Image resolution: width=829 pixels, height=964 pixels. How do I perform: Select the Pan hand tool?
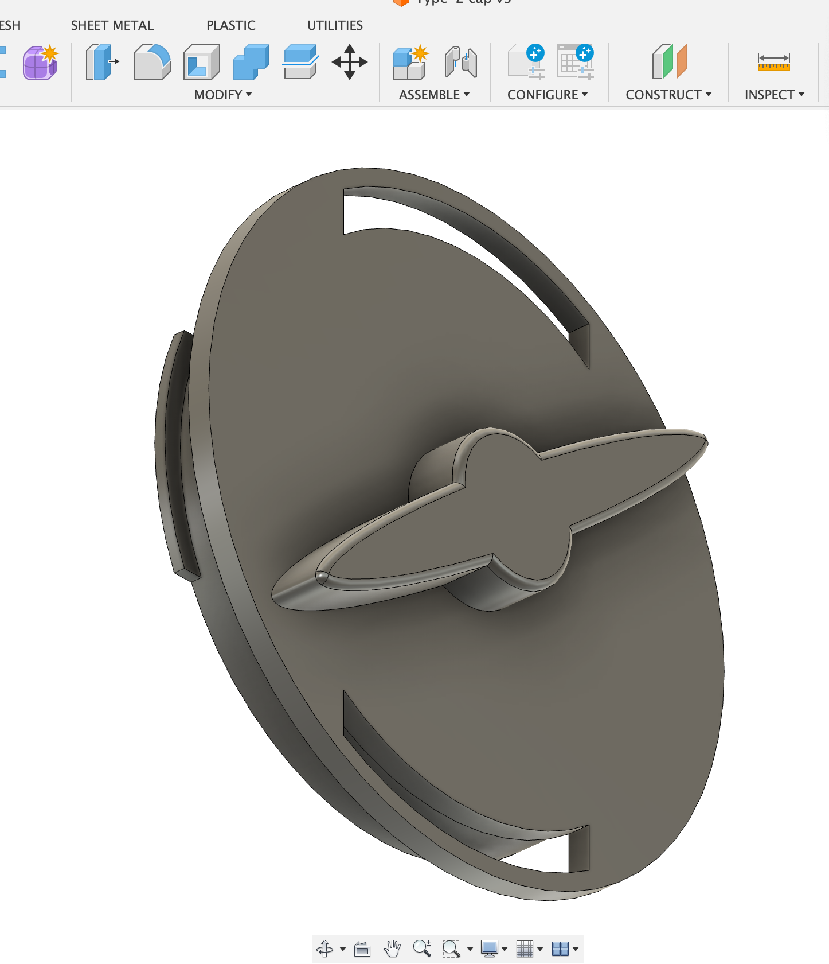pos(392,949)
